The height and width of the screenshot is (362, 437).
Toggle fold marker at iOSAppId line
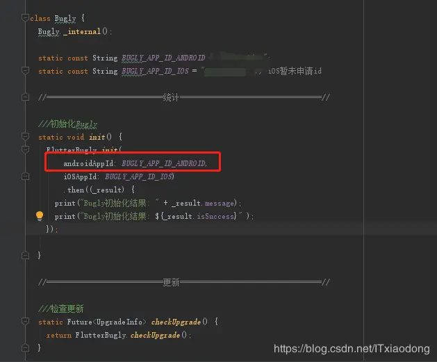point(25,176)
